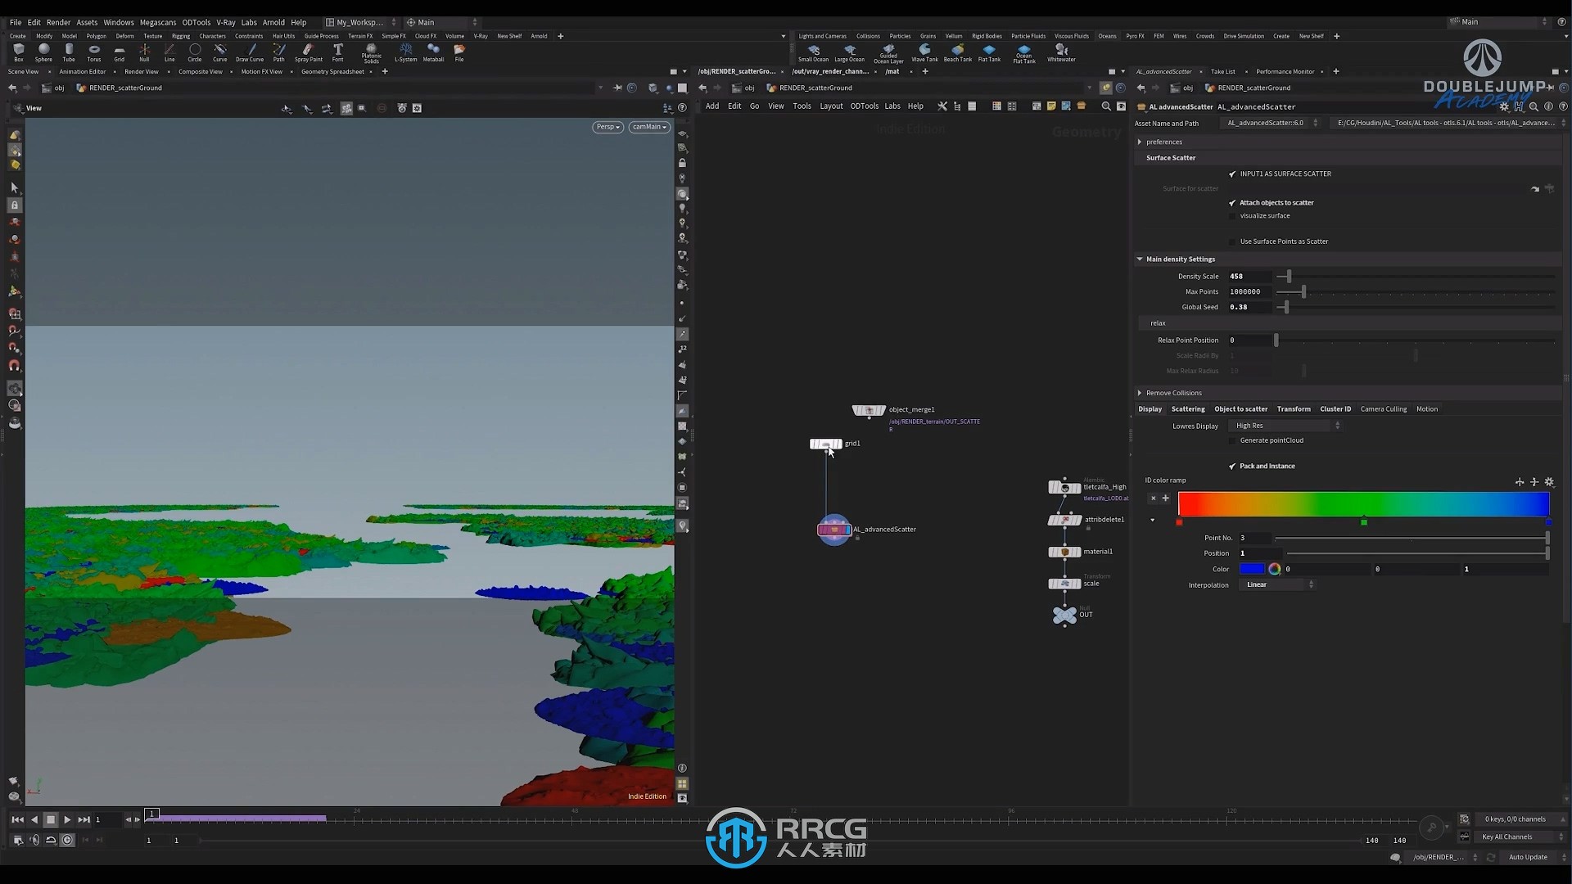
Task: Jump to the first frame
Action: [x=17, y=819]
